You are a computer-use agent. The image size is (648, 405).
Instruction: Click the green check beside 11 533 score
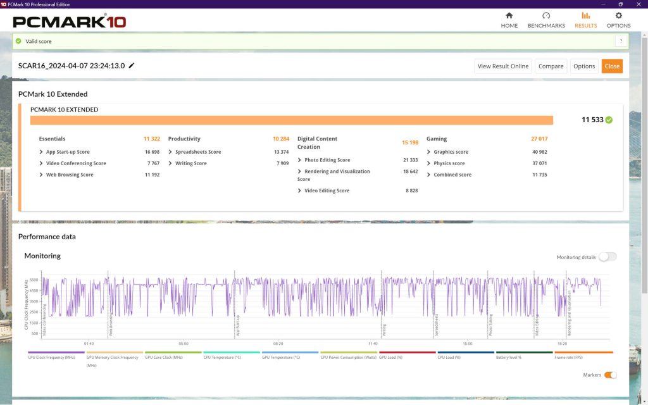point(609,120)
